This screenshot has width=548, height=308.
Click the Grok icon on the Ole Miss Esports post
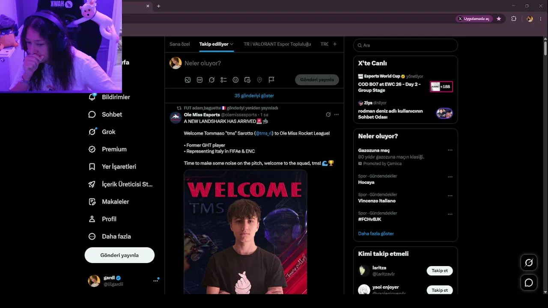coord(328,115)
